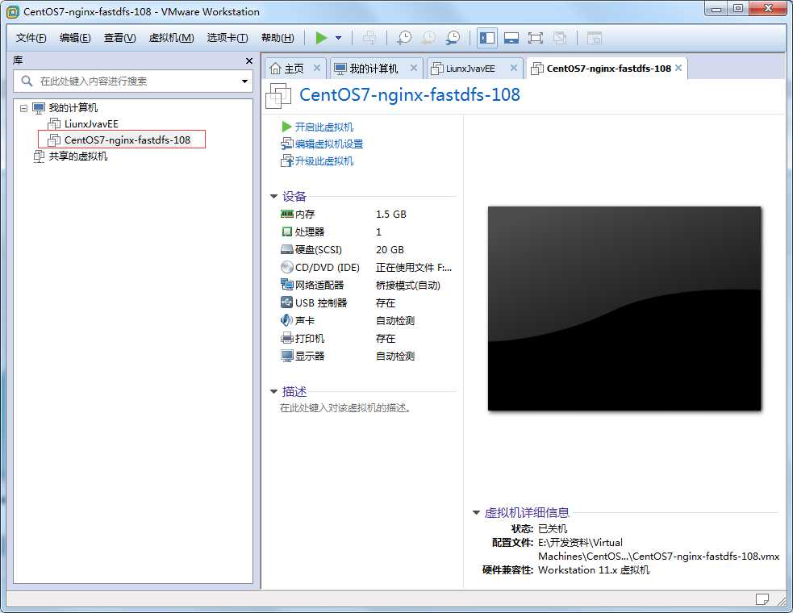Toggle the thumbnail bar view icon
The image size is (793, 613).
(x=511, y=38)
